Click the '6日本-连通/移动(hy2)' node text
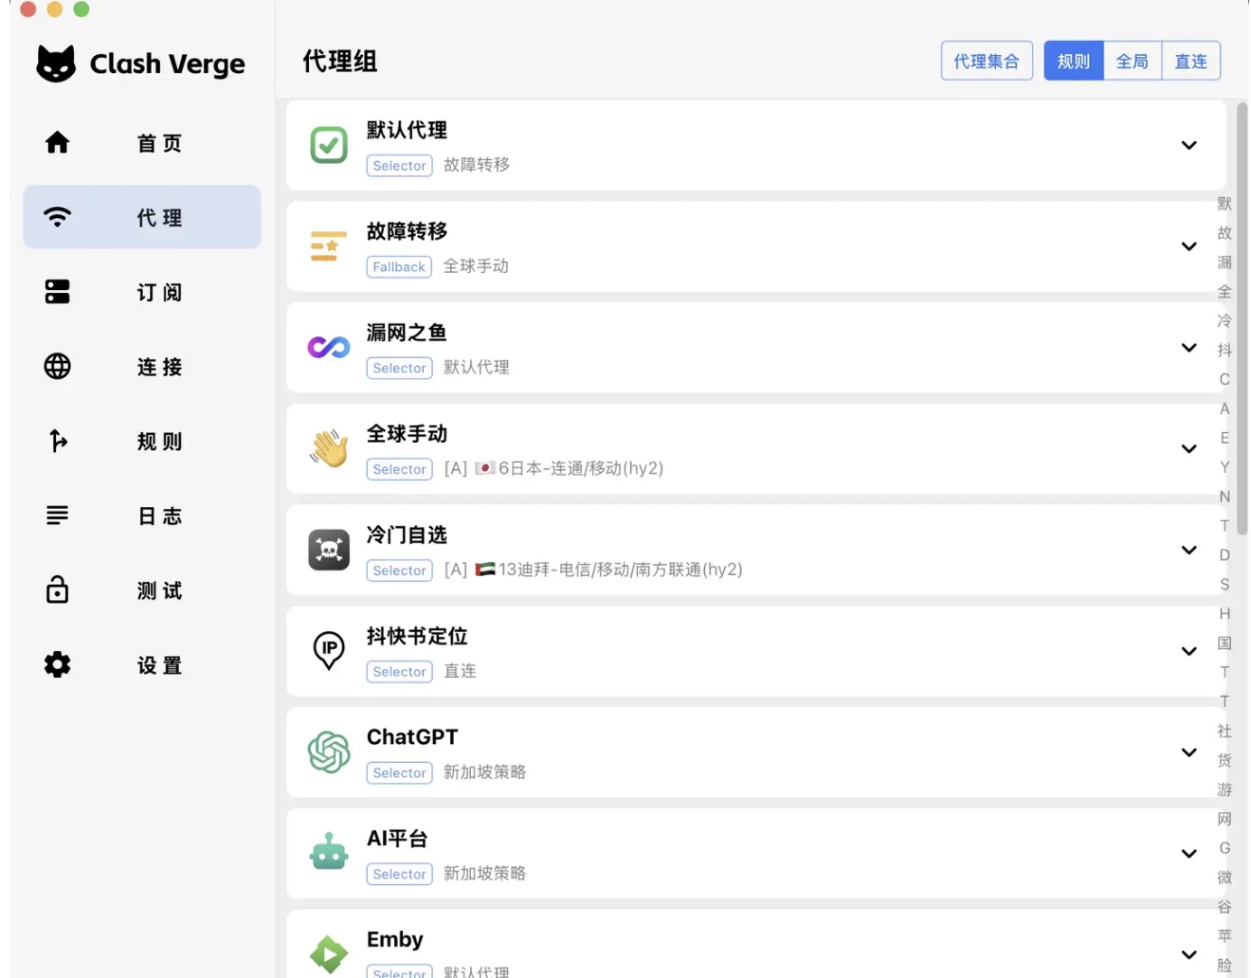 click(581, 468)
